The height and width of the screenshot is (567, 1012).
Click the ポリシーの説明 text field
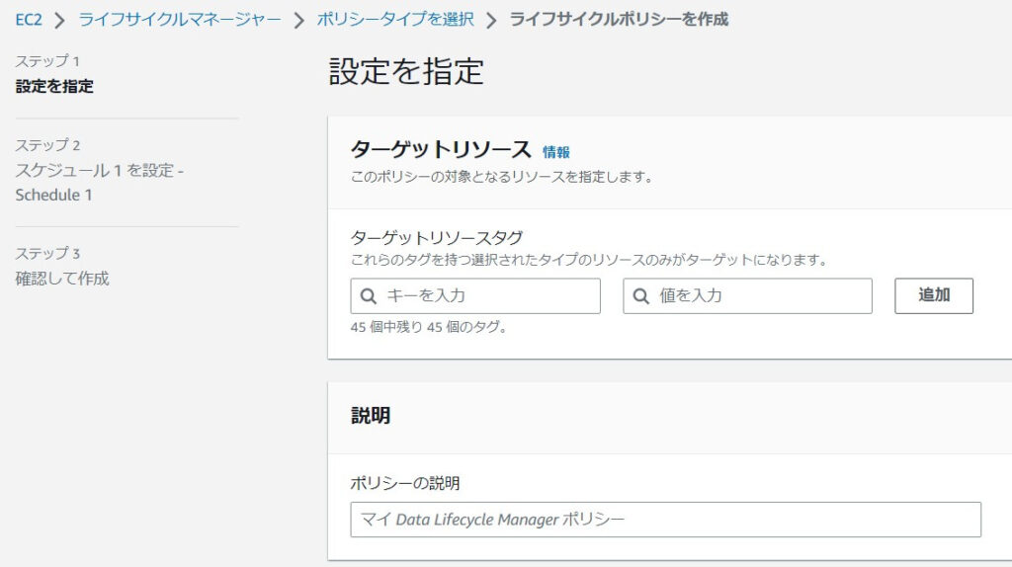665,520
